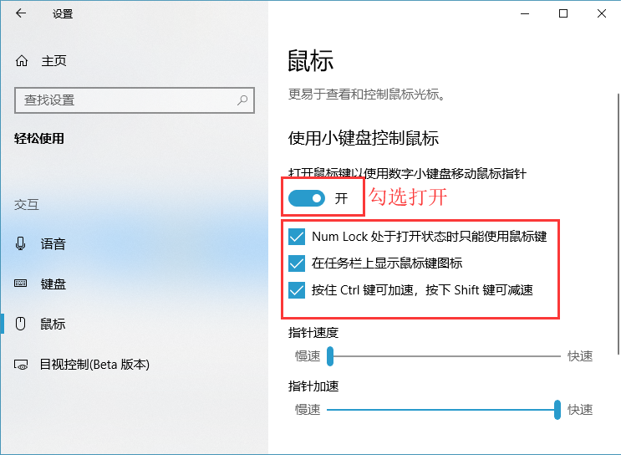Click the microphone icon for 语音
This screenshot has height=455, width=621.
(x=22, y=244)
